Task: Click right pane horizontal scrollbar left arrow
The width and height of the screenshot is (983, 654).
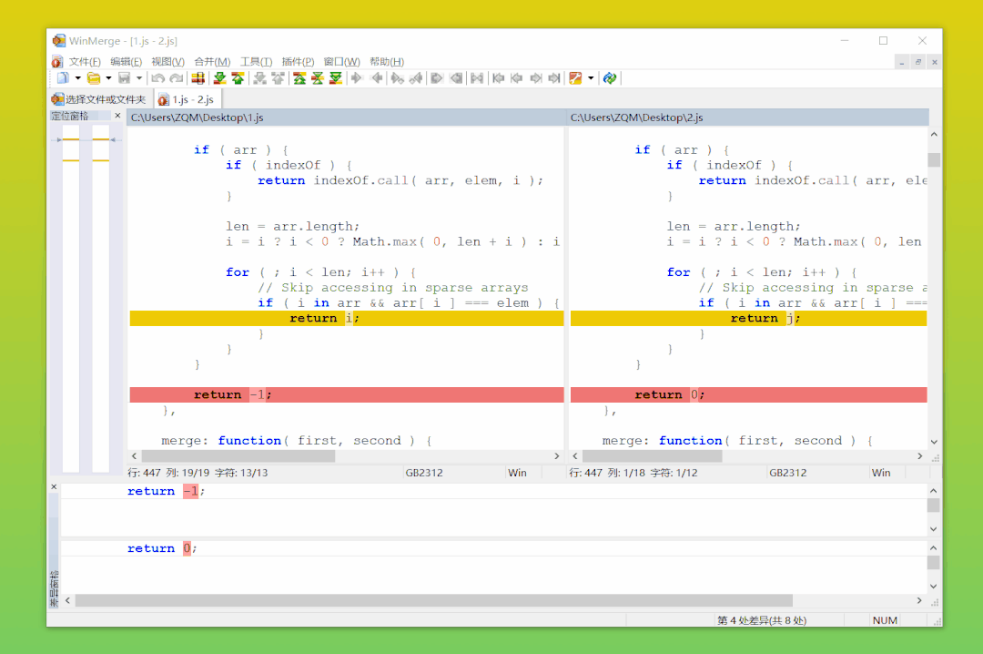Action: pos(575,456)
